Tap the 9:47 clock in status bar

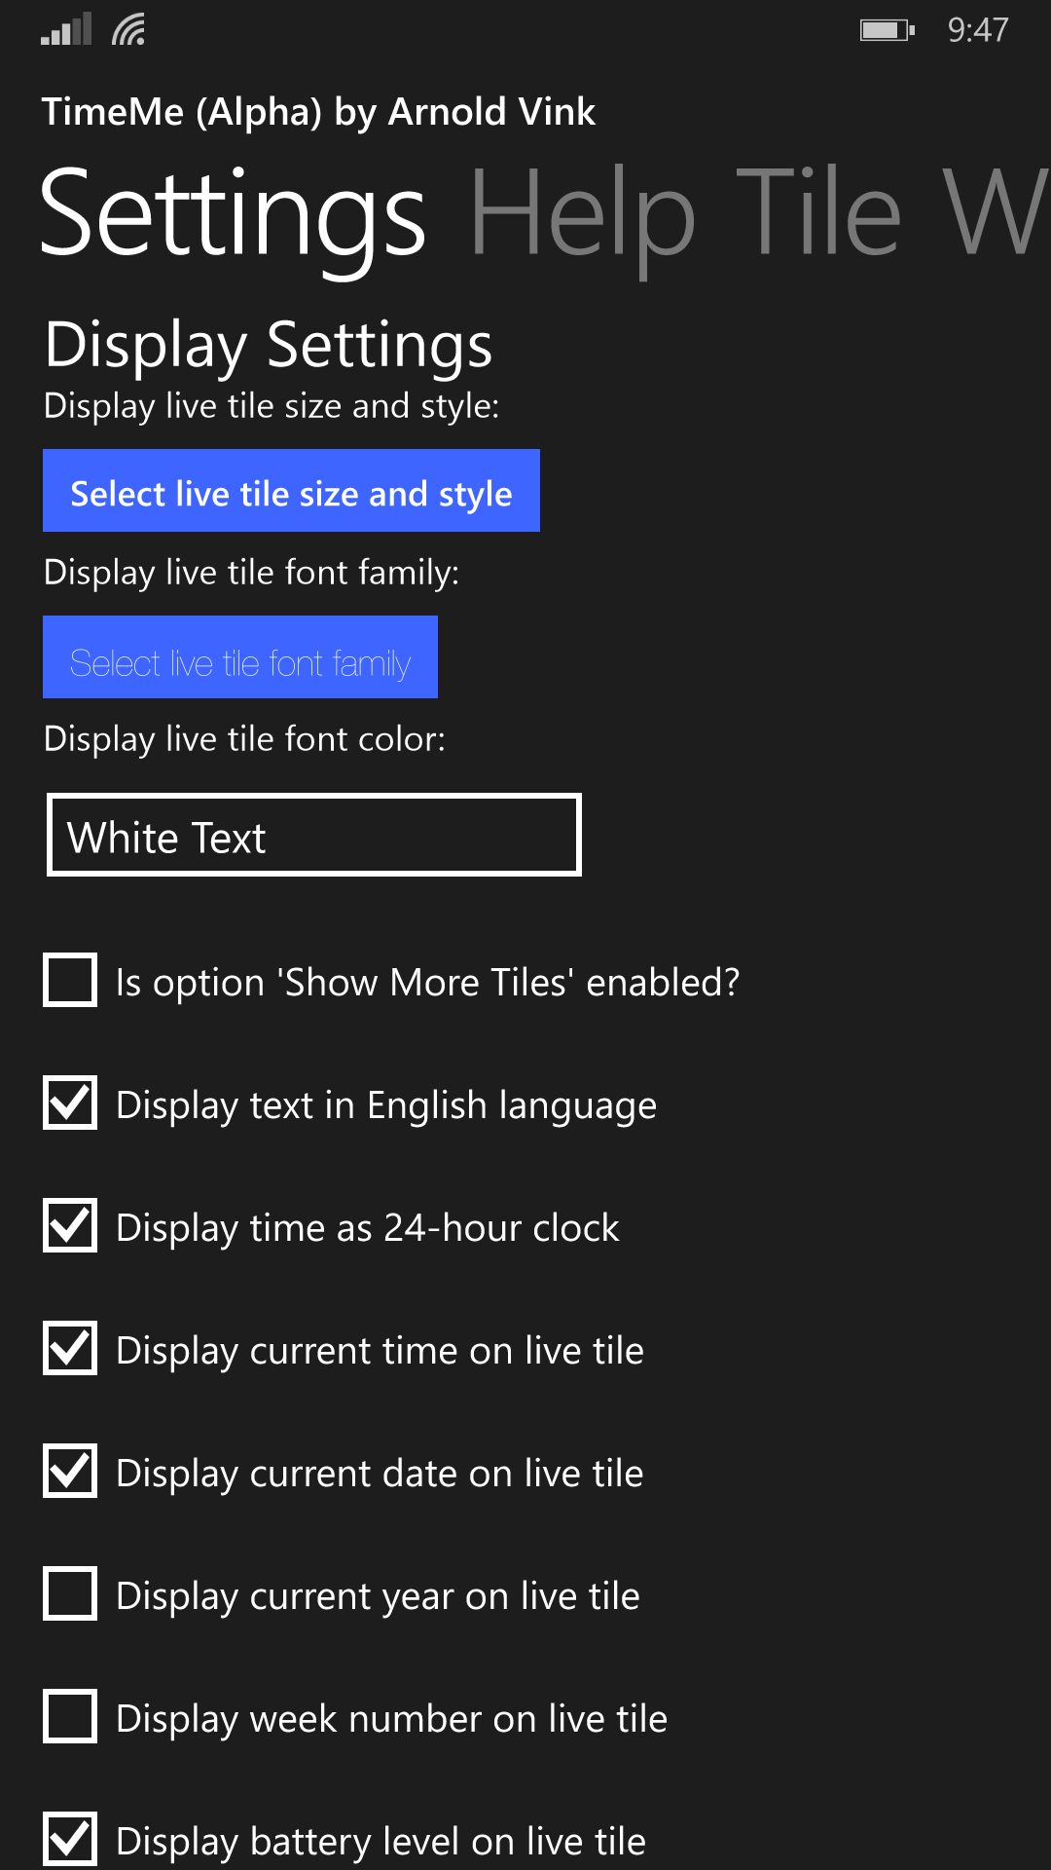[978, 30]
